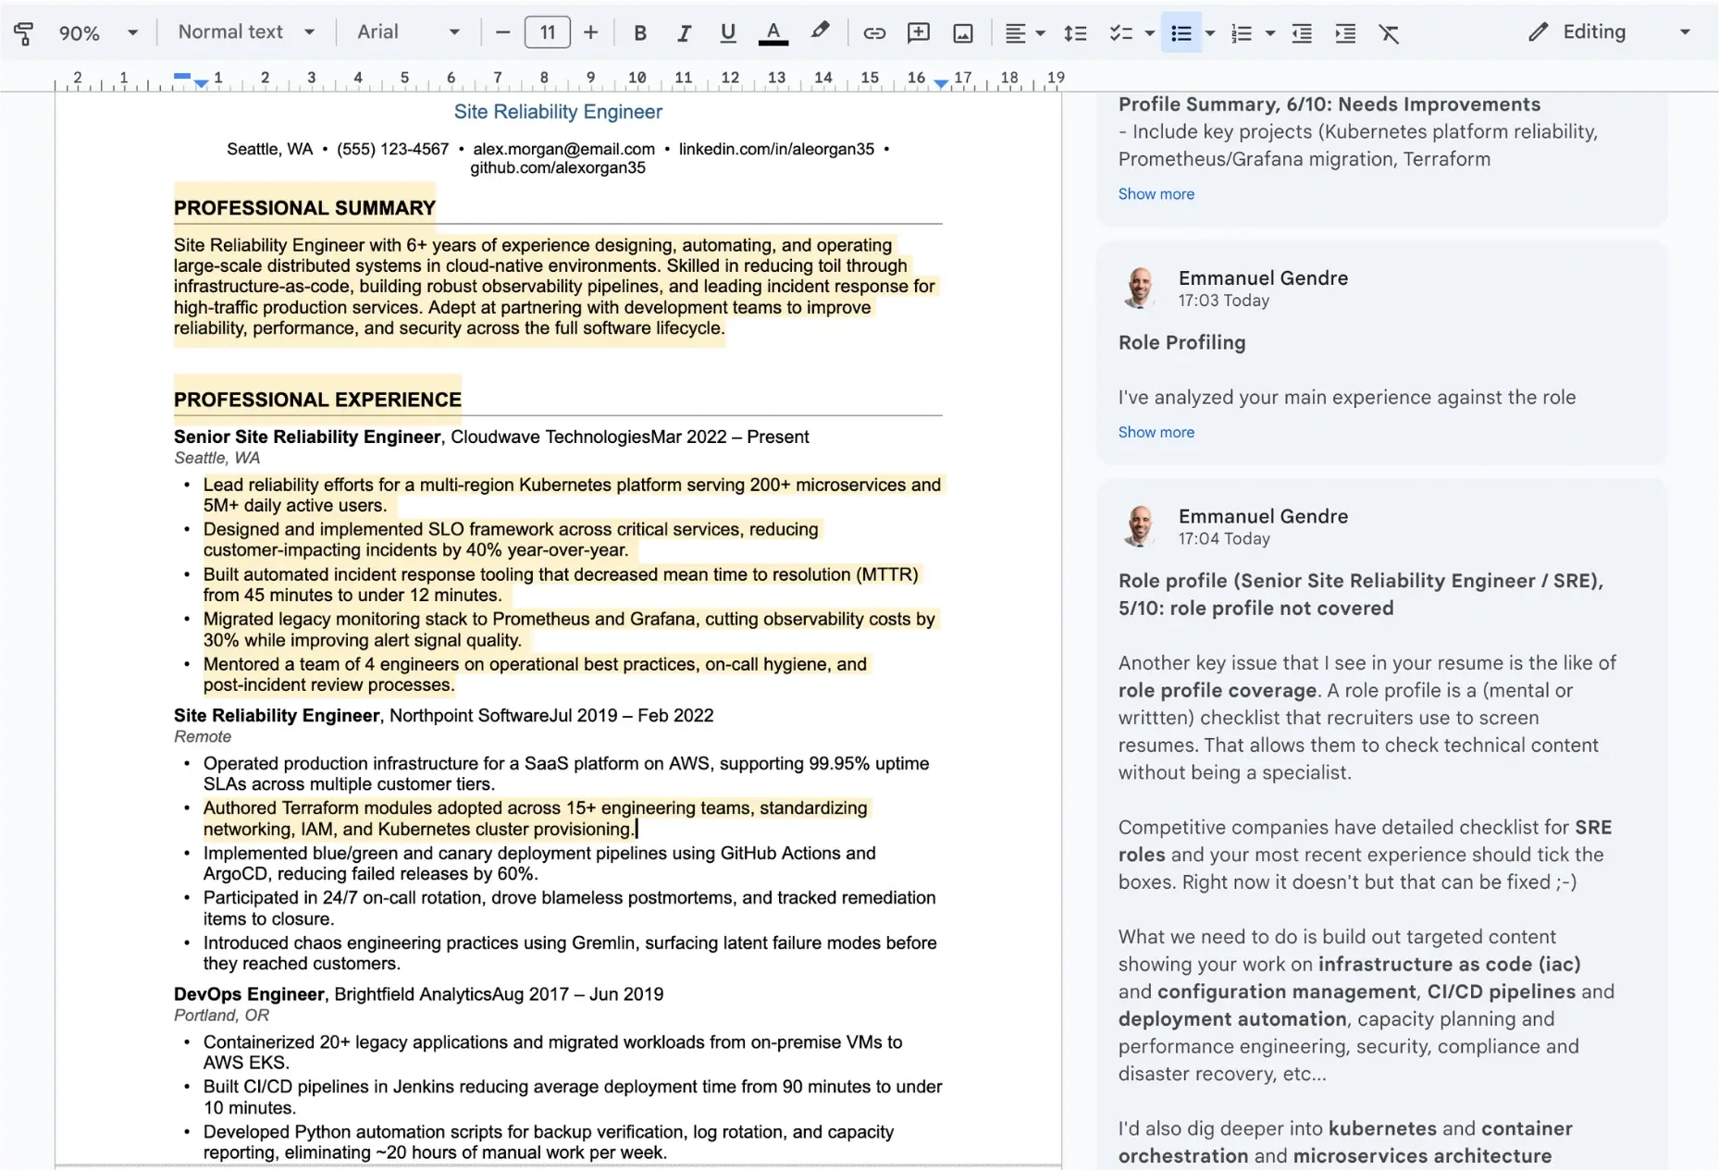Click the Editing mode dropdown arrow
Image resolution: width=1719 pixels, height=1170 pixels.
point(1685,32)
